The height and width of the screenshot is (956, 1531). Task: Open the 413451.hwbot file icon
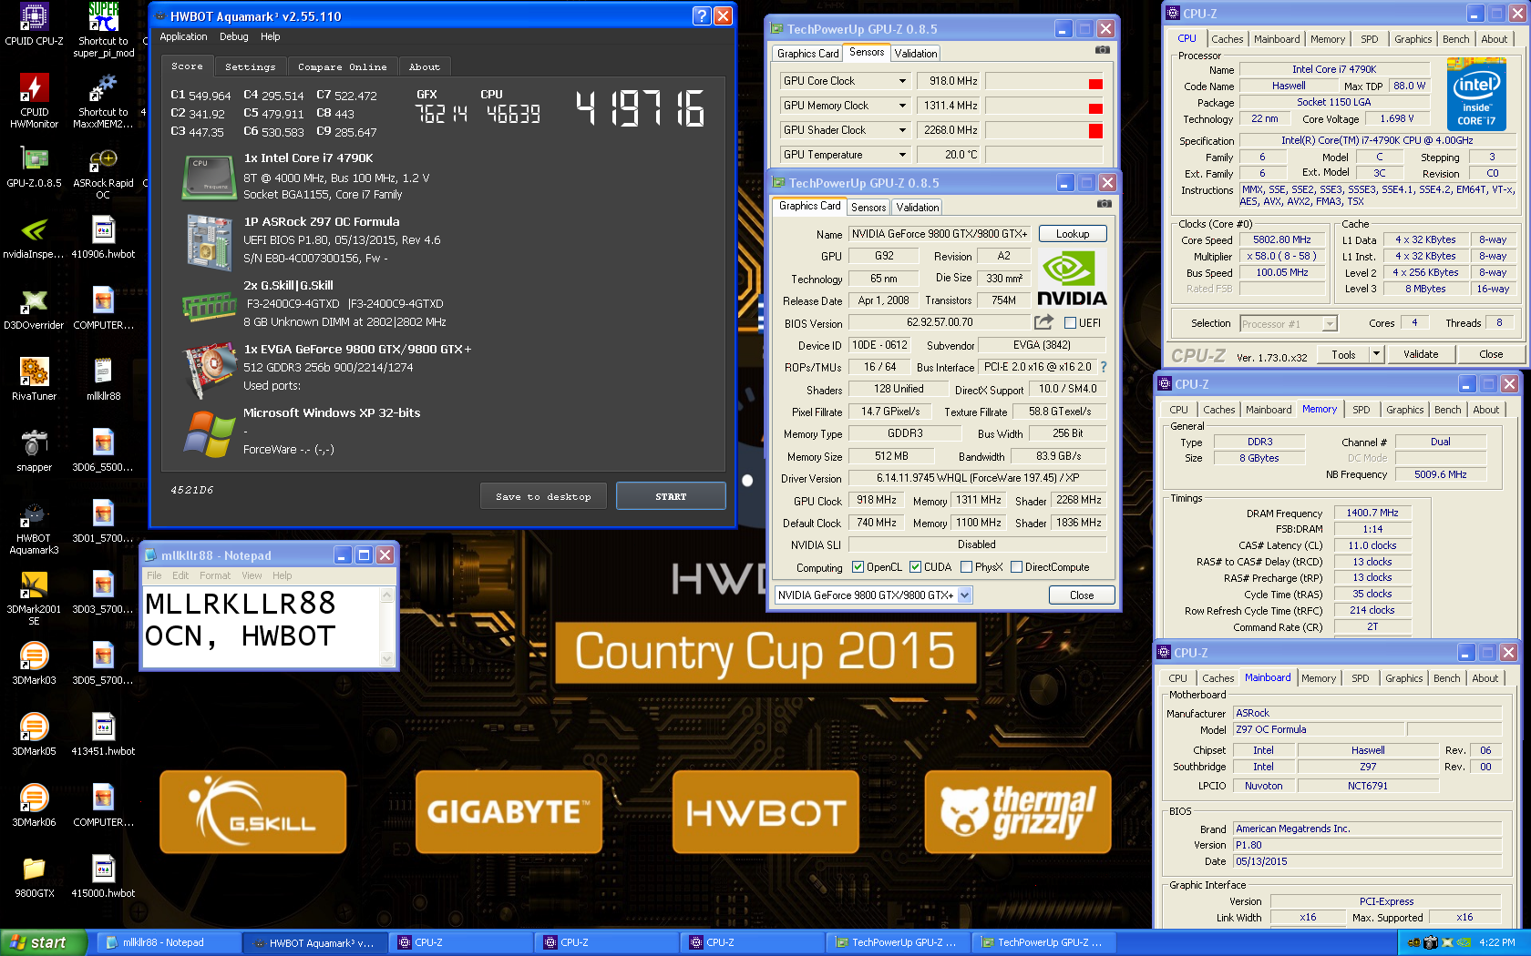tap(103, 735)
